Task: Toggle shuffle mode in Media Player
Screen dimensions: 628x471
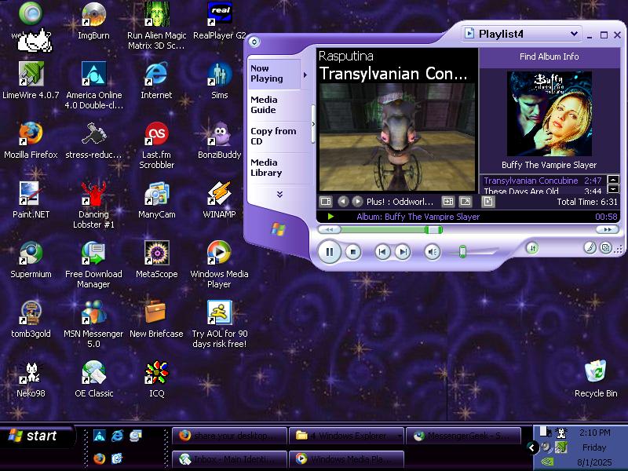Action: tap(532, 248)
